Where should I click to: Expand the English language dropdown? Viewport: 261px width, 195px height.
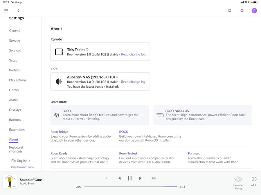coord(24,161)
